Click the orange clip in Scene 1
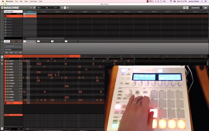 (x=30, y=16)
